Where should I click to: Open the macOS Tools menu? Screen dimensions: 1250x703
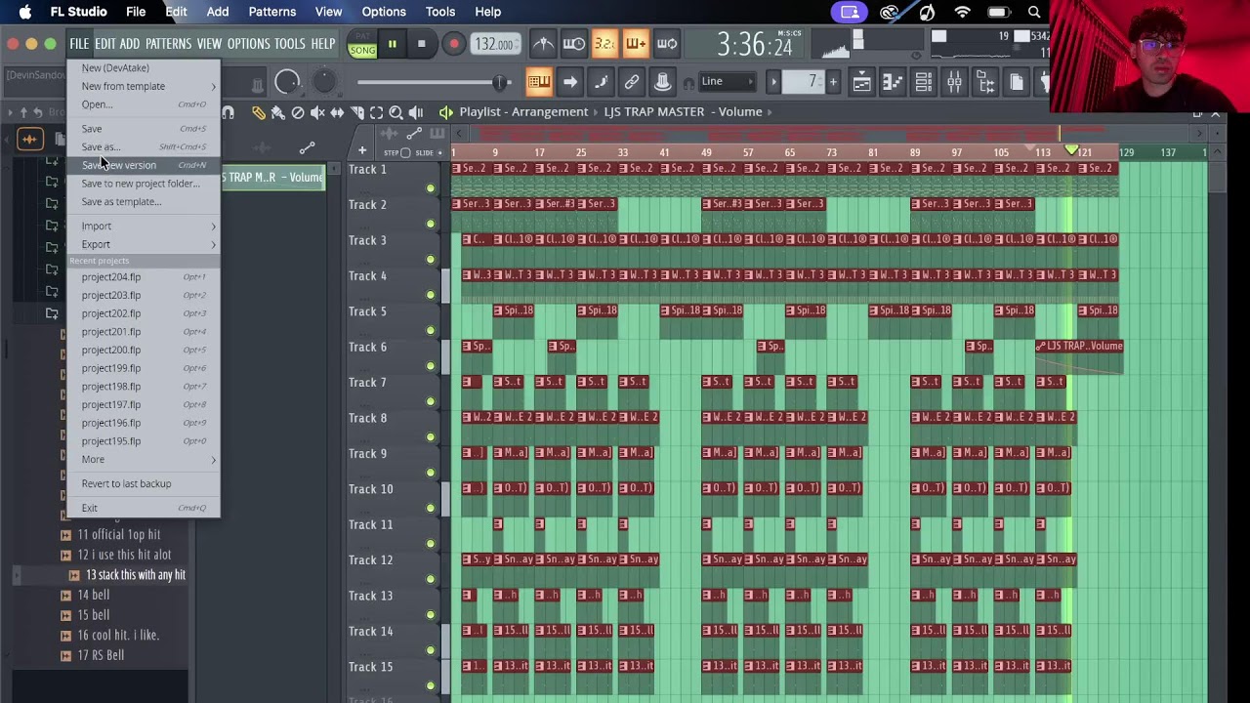440,12
